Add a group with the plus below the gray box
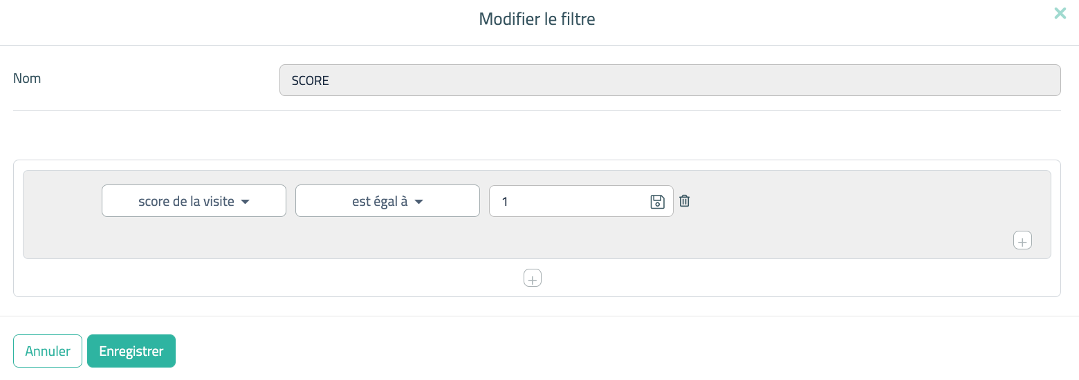The width and height of the screenshot is (1079, 380). tap(532, 278)
